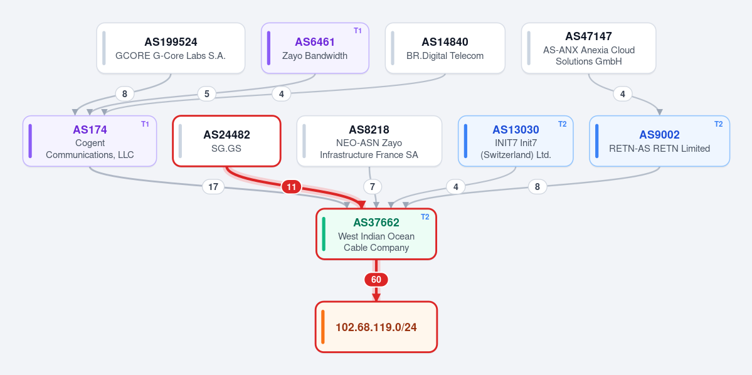Select the AS199524 GCORE node

(x=171, y=48)
